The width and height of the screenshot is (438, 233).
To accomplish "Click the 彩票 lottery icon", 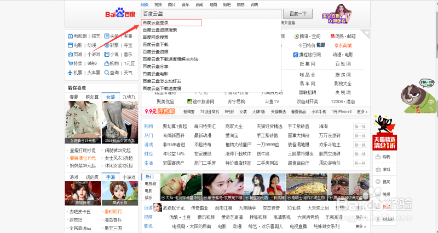I will tap(107, 45).
